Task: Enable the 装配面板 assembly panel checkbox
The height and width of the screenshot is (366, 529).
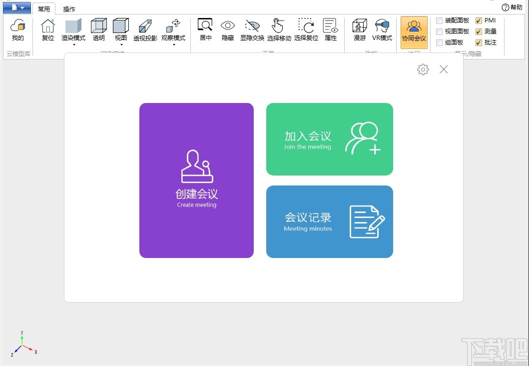Action: [439, 20]
